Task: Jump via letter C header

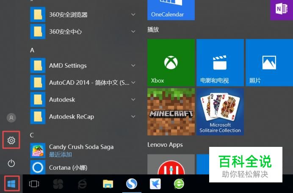Action: coord(32,135)
